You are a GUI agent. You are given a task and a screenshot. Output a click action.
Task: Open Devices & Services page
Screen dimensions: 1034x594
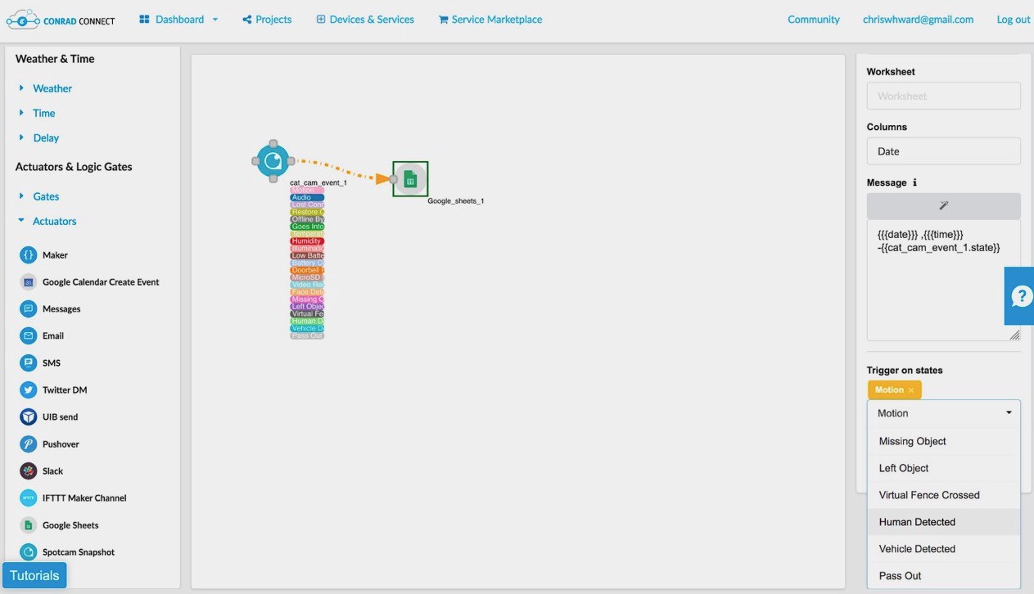pyautogui.click(x=365, y=20)
